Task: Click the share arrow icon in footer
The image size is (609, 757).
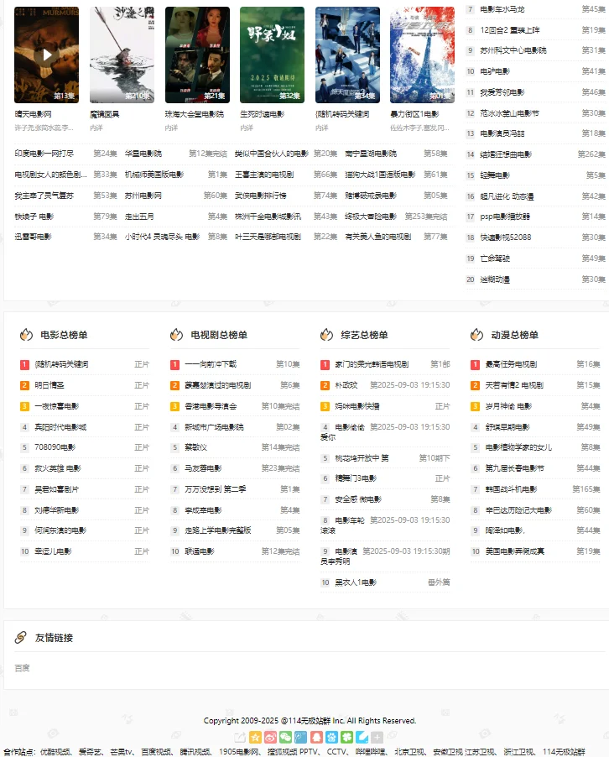Action: point(240,737)
